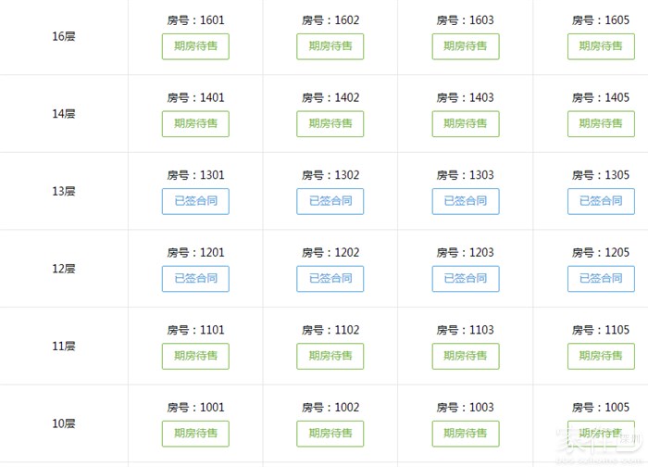
Task: Click 期房待售 under room 1003
Action: click(x=466, y=434)
